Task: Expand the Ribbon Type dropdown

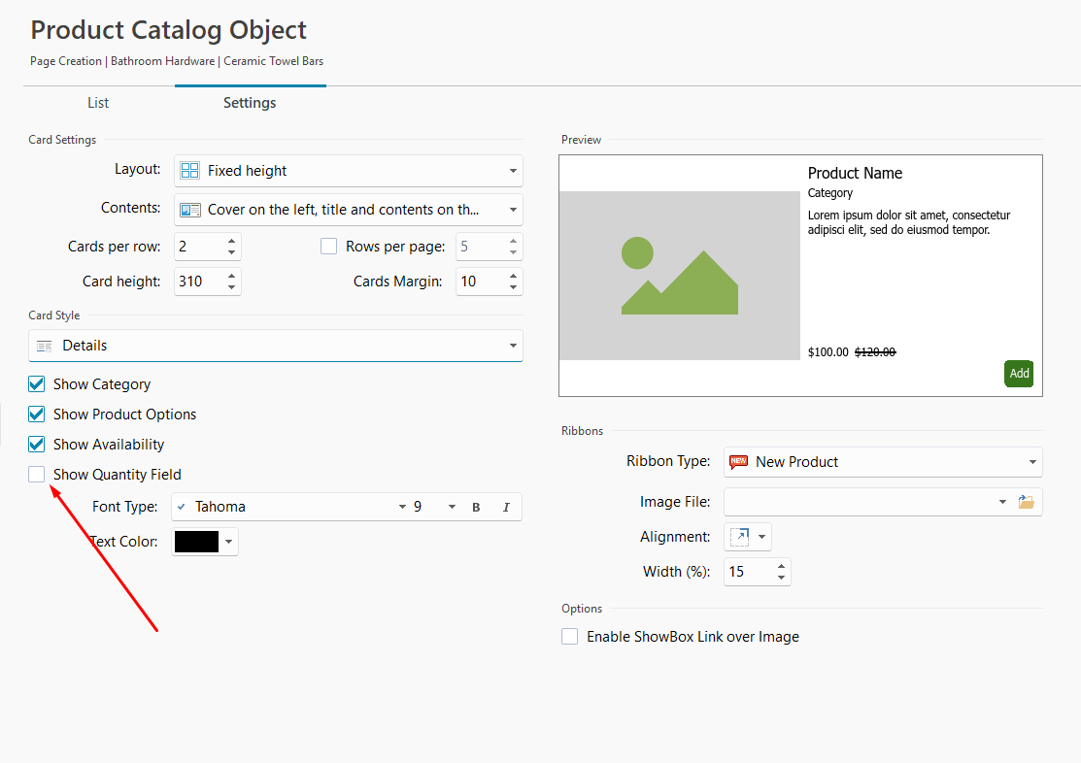Action: click(x=883, y=462)
